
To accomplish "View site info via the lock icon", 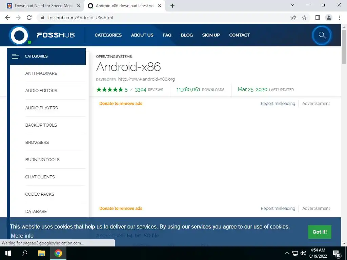I will click(x=43, y=18).
